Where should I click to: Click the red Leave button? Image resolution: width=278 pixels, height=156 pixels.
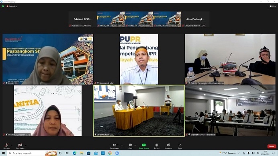pyautogui.click(x=272, y=146)
